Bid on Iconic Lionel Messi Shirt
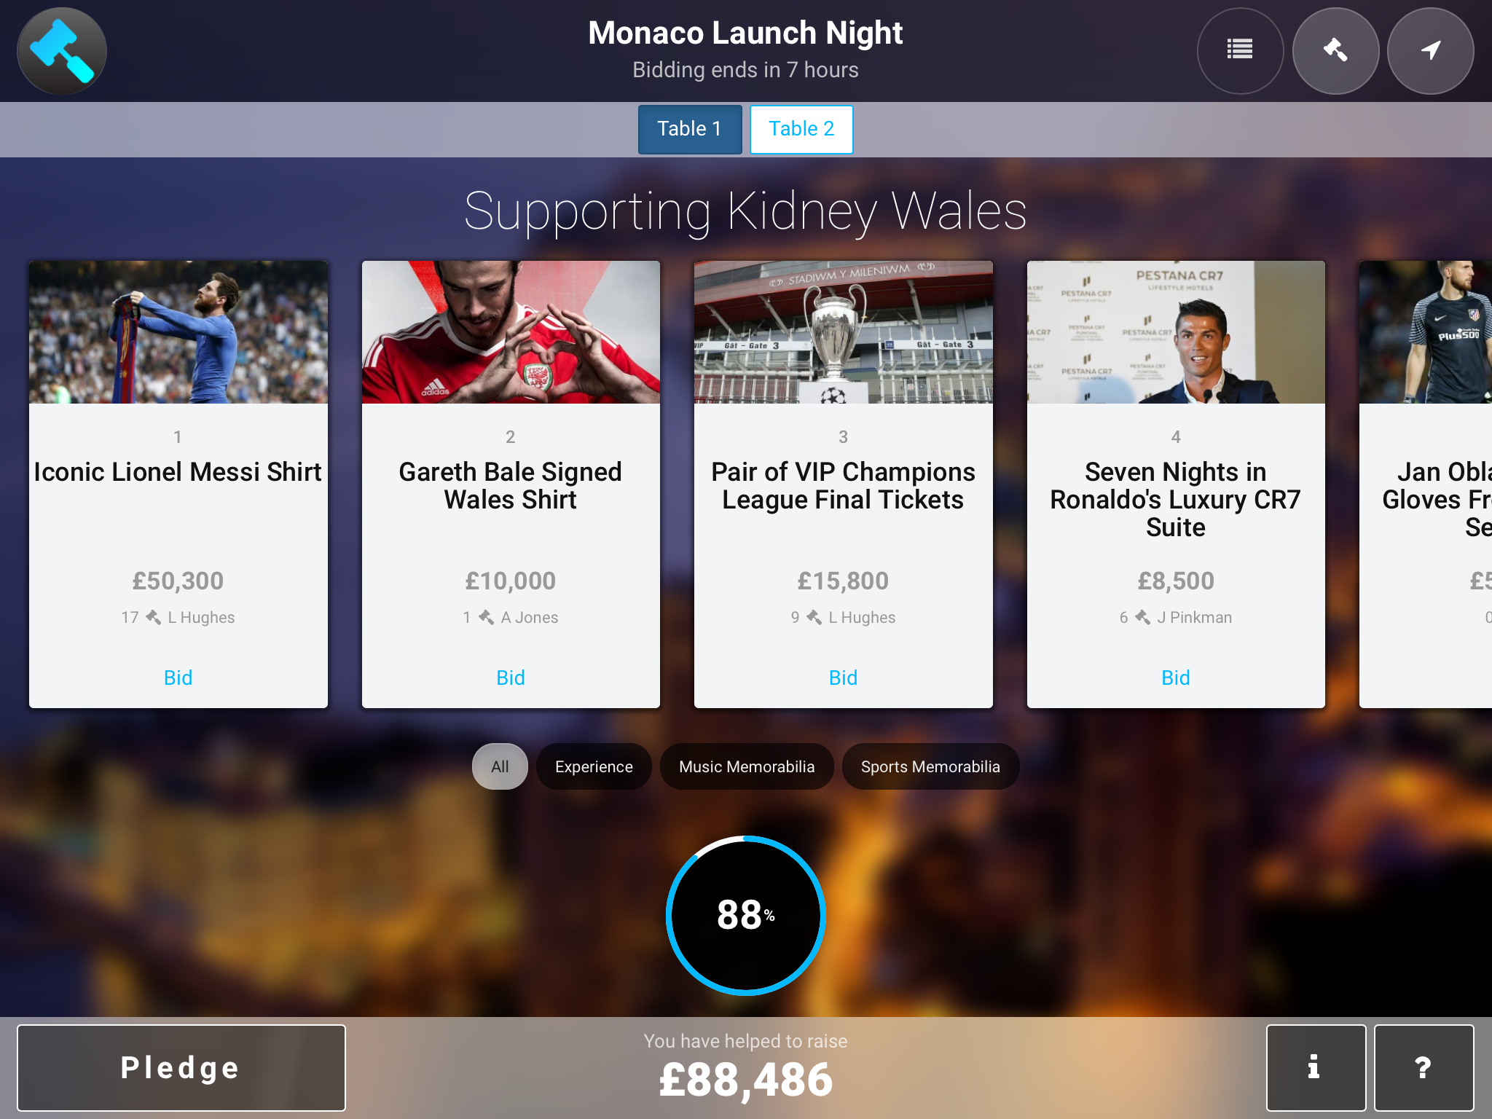The height and width of the screenshot is (1119, 1492). point(178,678)
